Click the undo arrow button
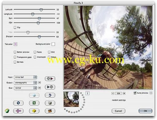 [x=50, y=95]
